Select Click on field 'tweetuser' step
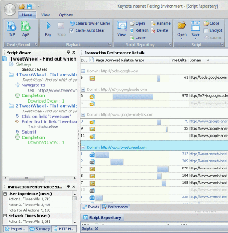This screenshot has height=233, width=228. click(47, 116)
